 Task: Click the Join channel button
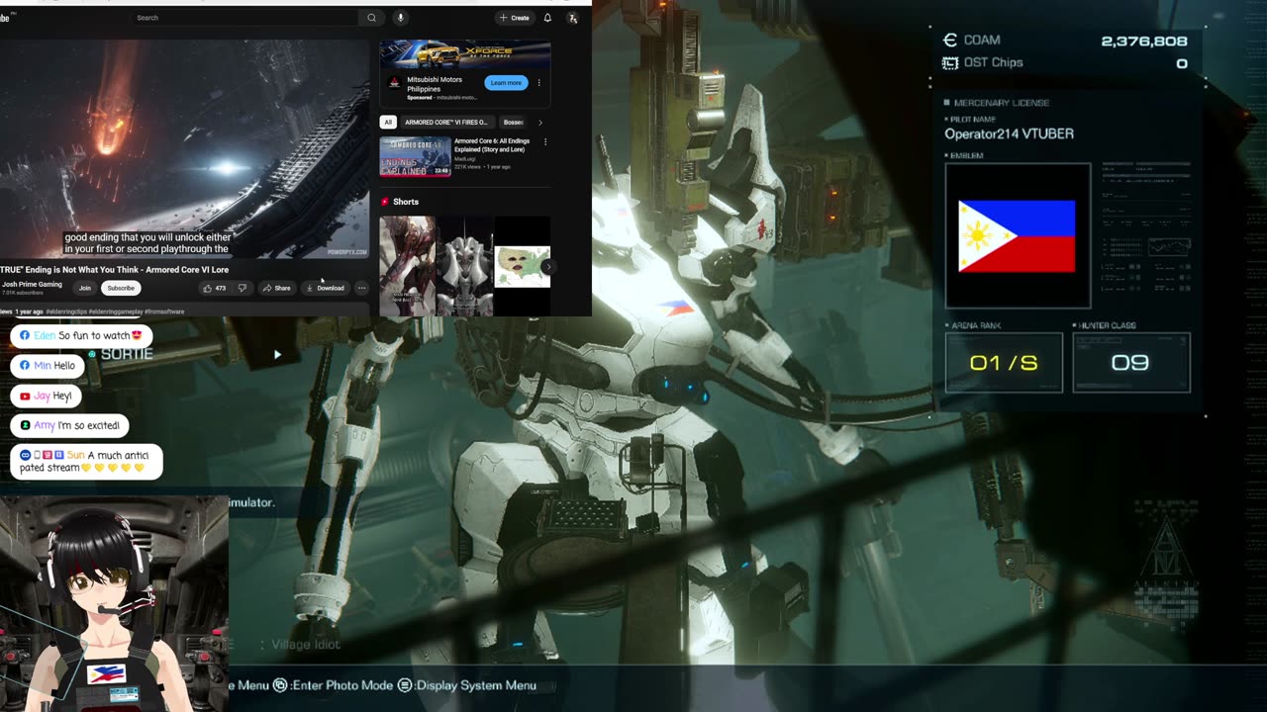85,288
